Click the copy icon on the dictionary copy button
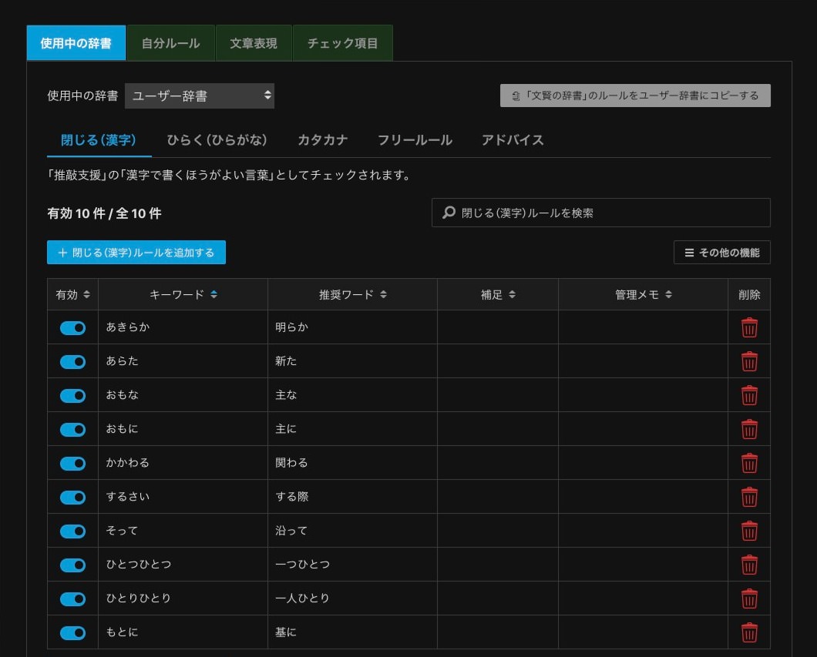 pos(517,95)
